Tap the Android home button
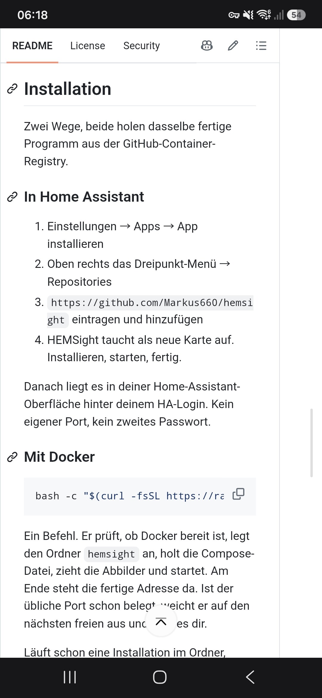The width and height of the screenshot is (322, 698). pyautogui.click(x=160, y=677)
